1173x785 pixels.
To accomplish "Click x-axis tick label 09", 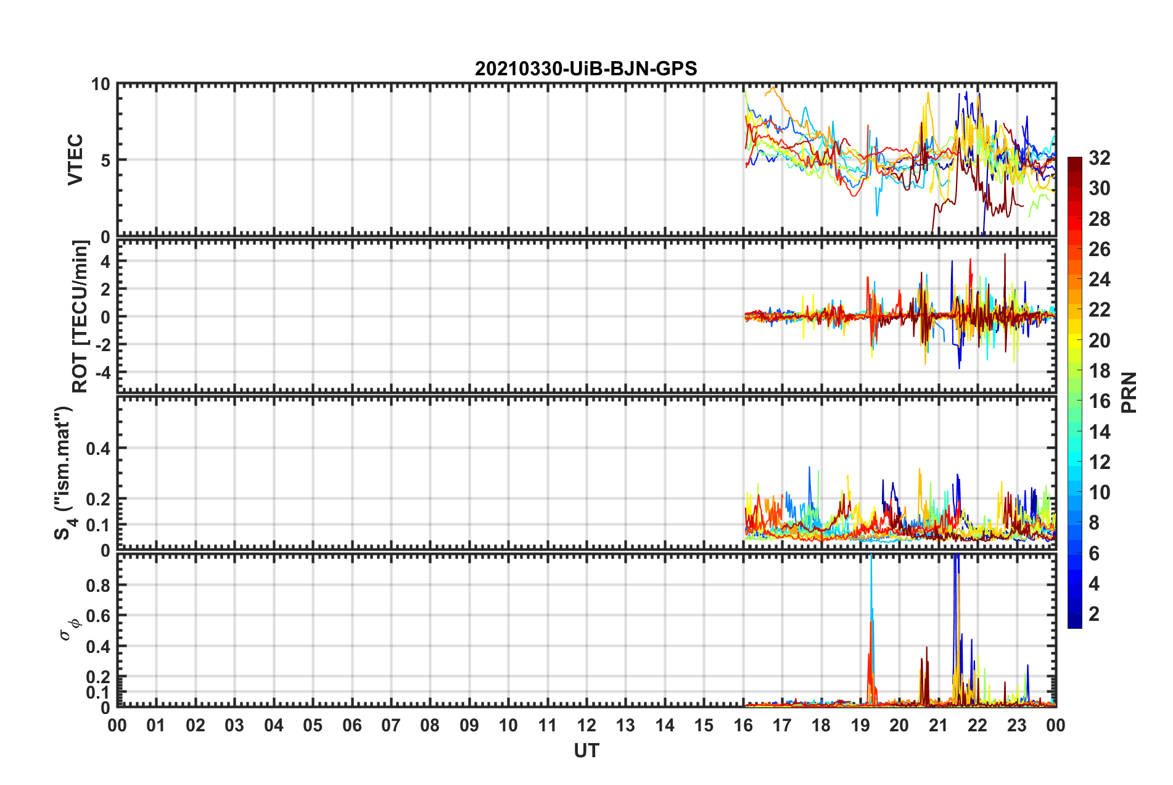I will [469, 725].
